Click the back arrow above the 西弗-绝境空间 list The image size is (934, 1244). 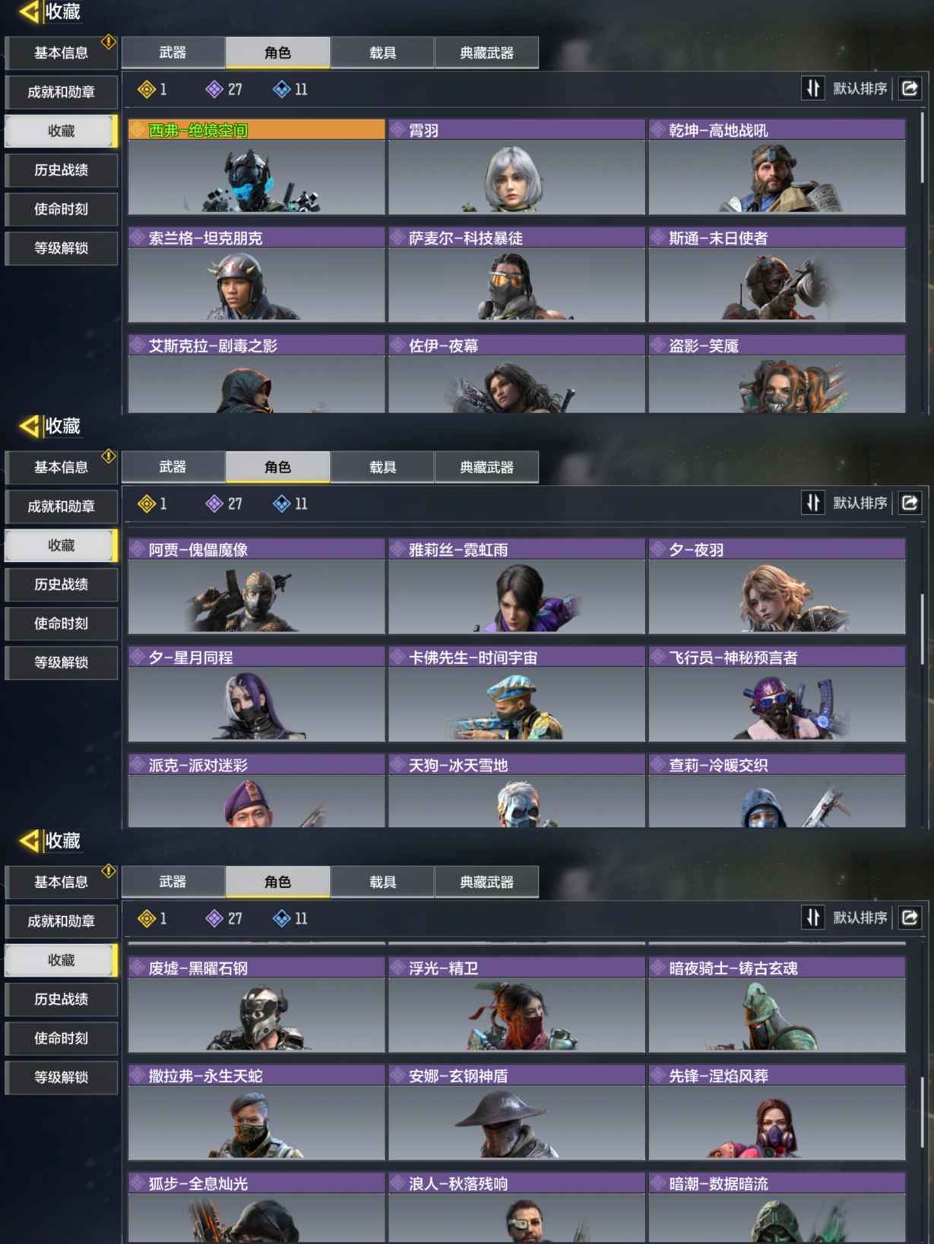[x=29, y=12]
